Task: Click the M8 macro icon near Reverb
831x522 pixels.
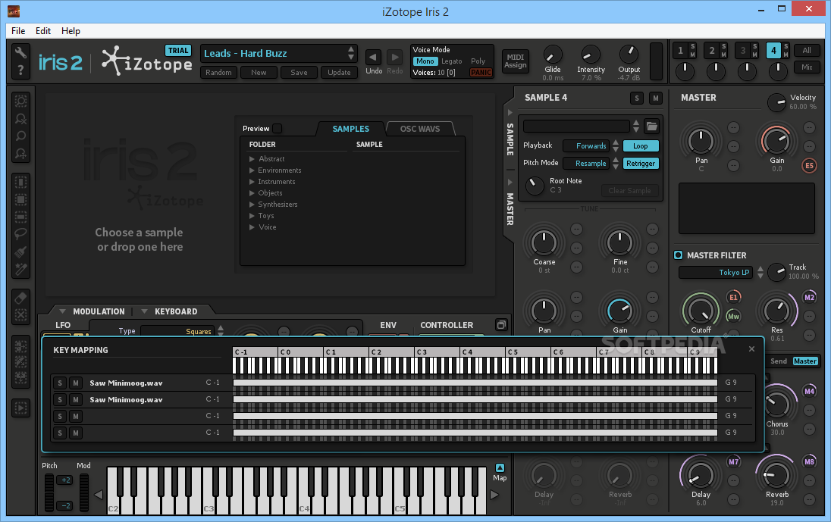Action: click(x=809, y=461)
